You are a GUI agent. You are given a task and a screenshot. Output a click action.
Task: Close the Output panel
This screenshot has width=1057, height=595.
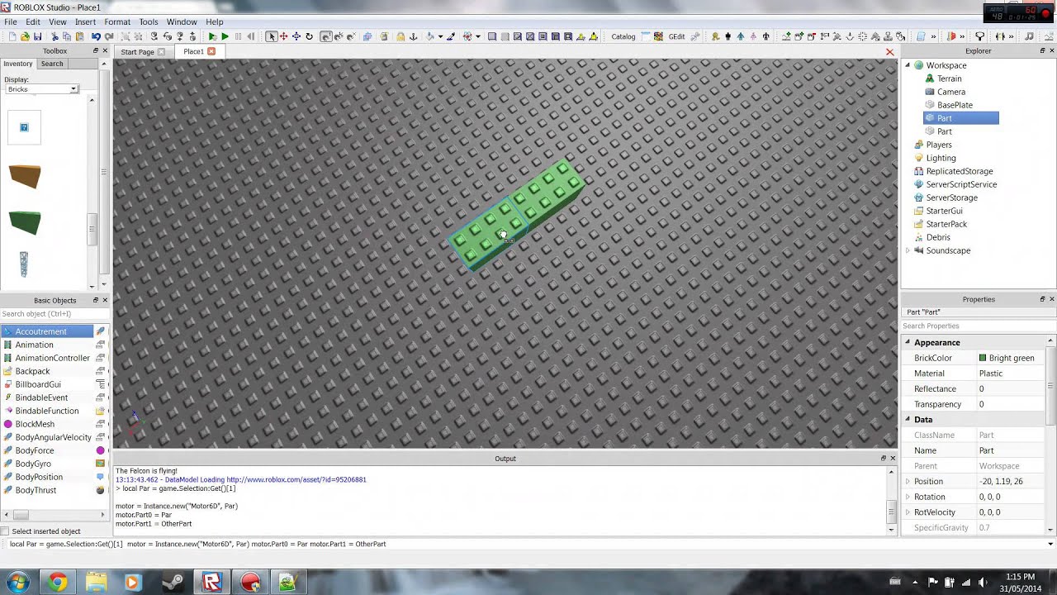click(892, 459)
